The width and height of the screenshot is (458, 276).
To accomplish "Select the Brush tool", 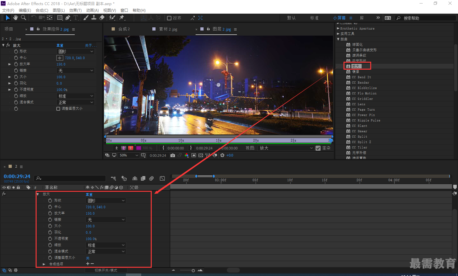I will click(86, 18).
